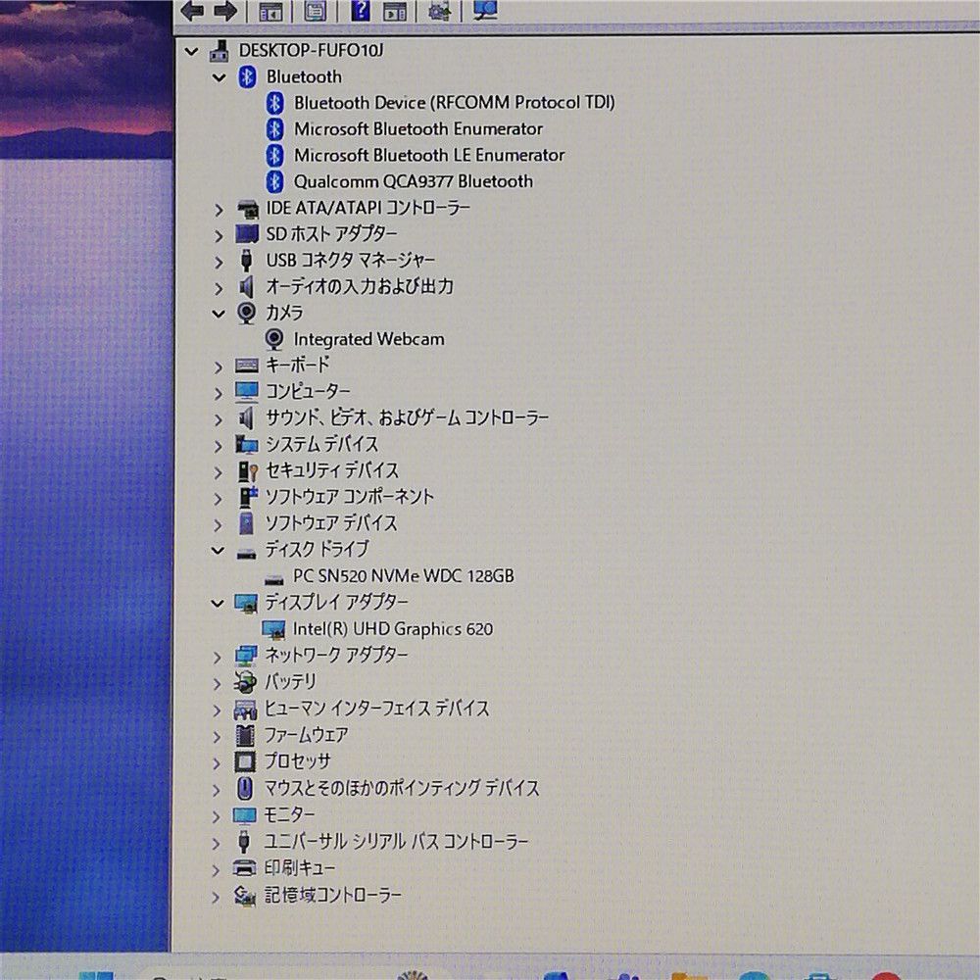Expand the ネットワーク アダプター category
Viewport: 980px width, 980px height.
(219, 656)
